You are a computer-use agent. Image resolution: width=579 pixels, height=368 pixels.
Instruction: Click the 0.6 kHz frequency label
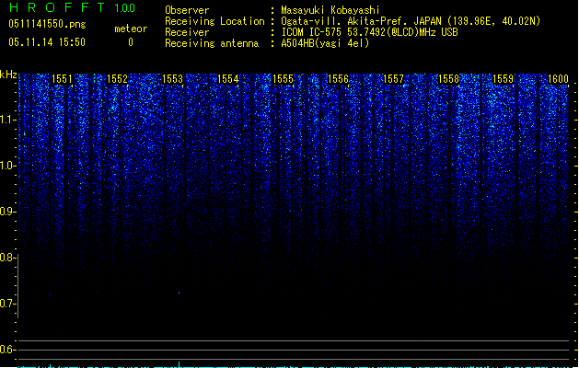click(x=8, y=350)
